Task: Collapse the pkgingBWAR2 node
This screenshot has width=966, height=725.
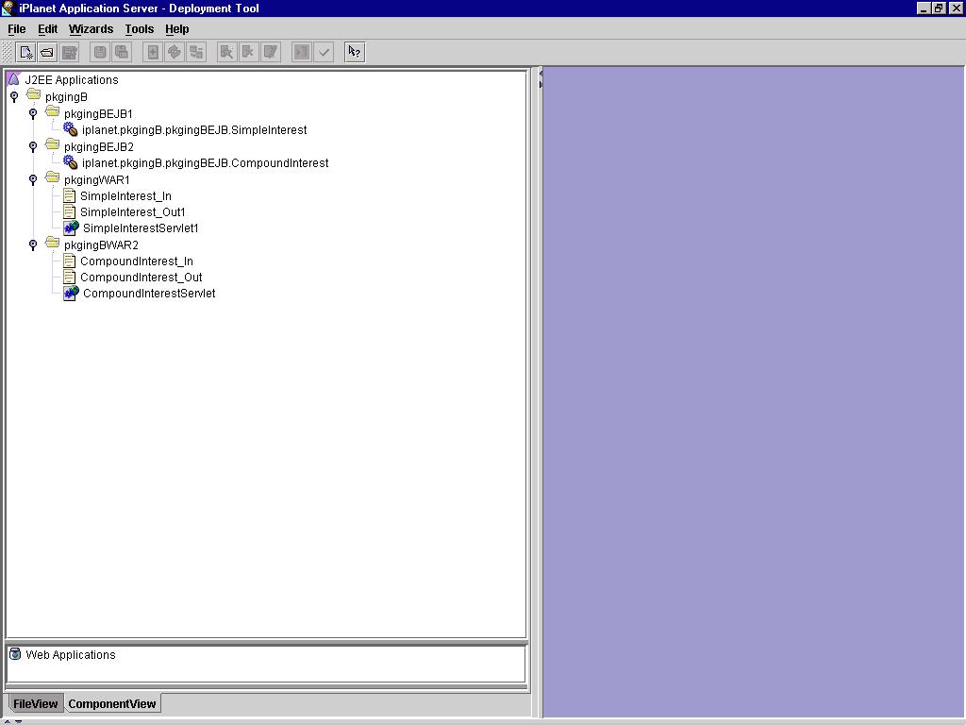Action: (33, 245)
